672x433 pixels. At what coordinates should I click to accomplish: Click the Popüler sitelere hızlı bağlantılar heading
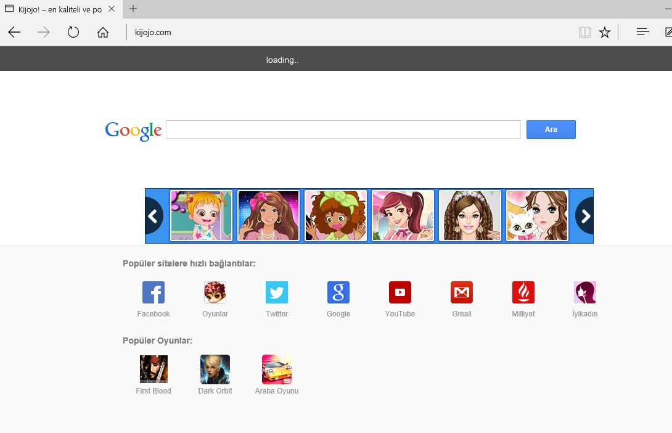click(189, 263)
